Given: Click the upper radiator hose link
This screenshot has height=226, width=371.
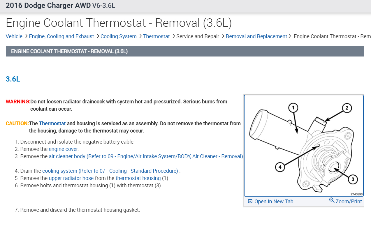Looking at the screenshot, I should coord(71,178).
